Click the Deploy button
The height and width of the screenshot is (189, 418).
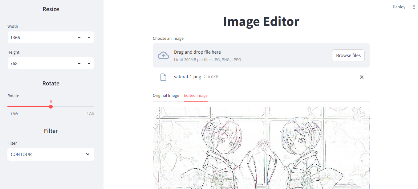point(399,7)
